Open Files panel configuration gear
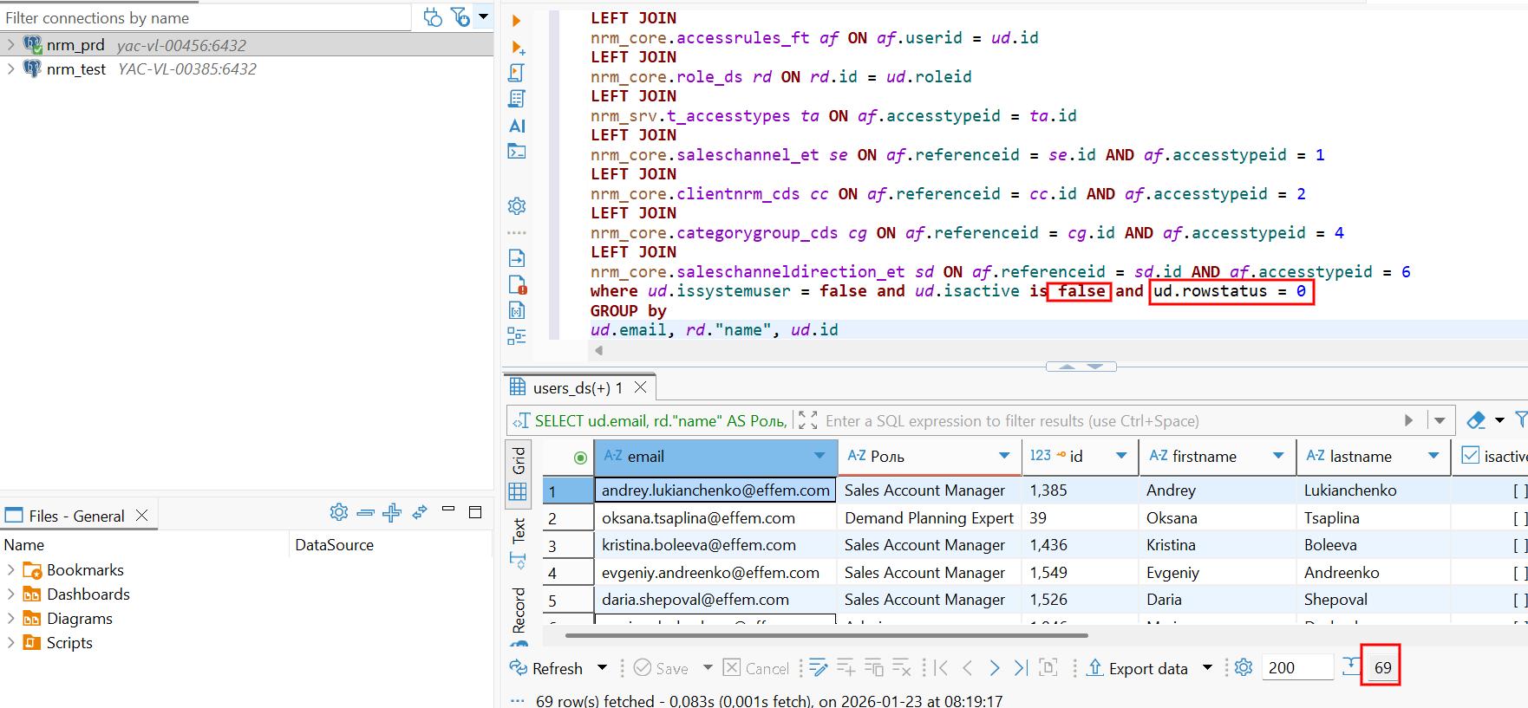Viewport: 1528px width, 708px height. [x=338, y=513]
